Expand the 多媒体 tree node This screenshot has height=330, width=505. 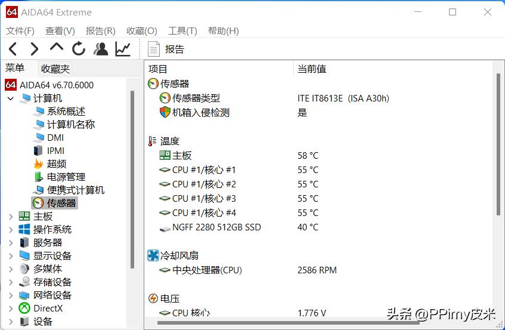[11, 269]
